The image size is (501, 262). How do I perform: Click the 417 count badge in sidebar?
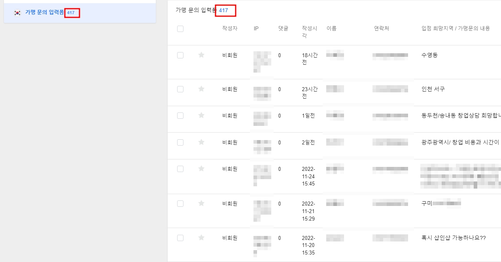pos(71,13)
